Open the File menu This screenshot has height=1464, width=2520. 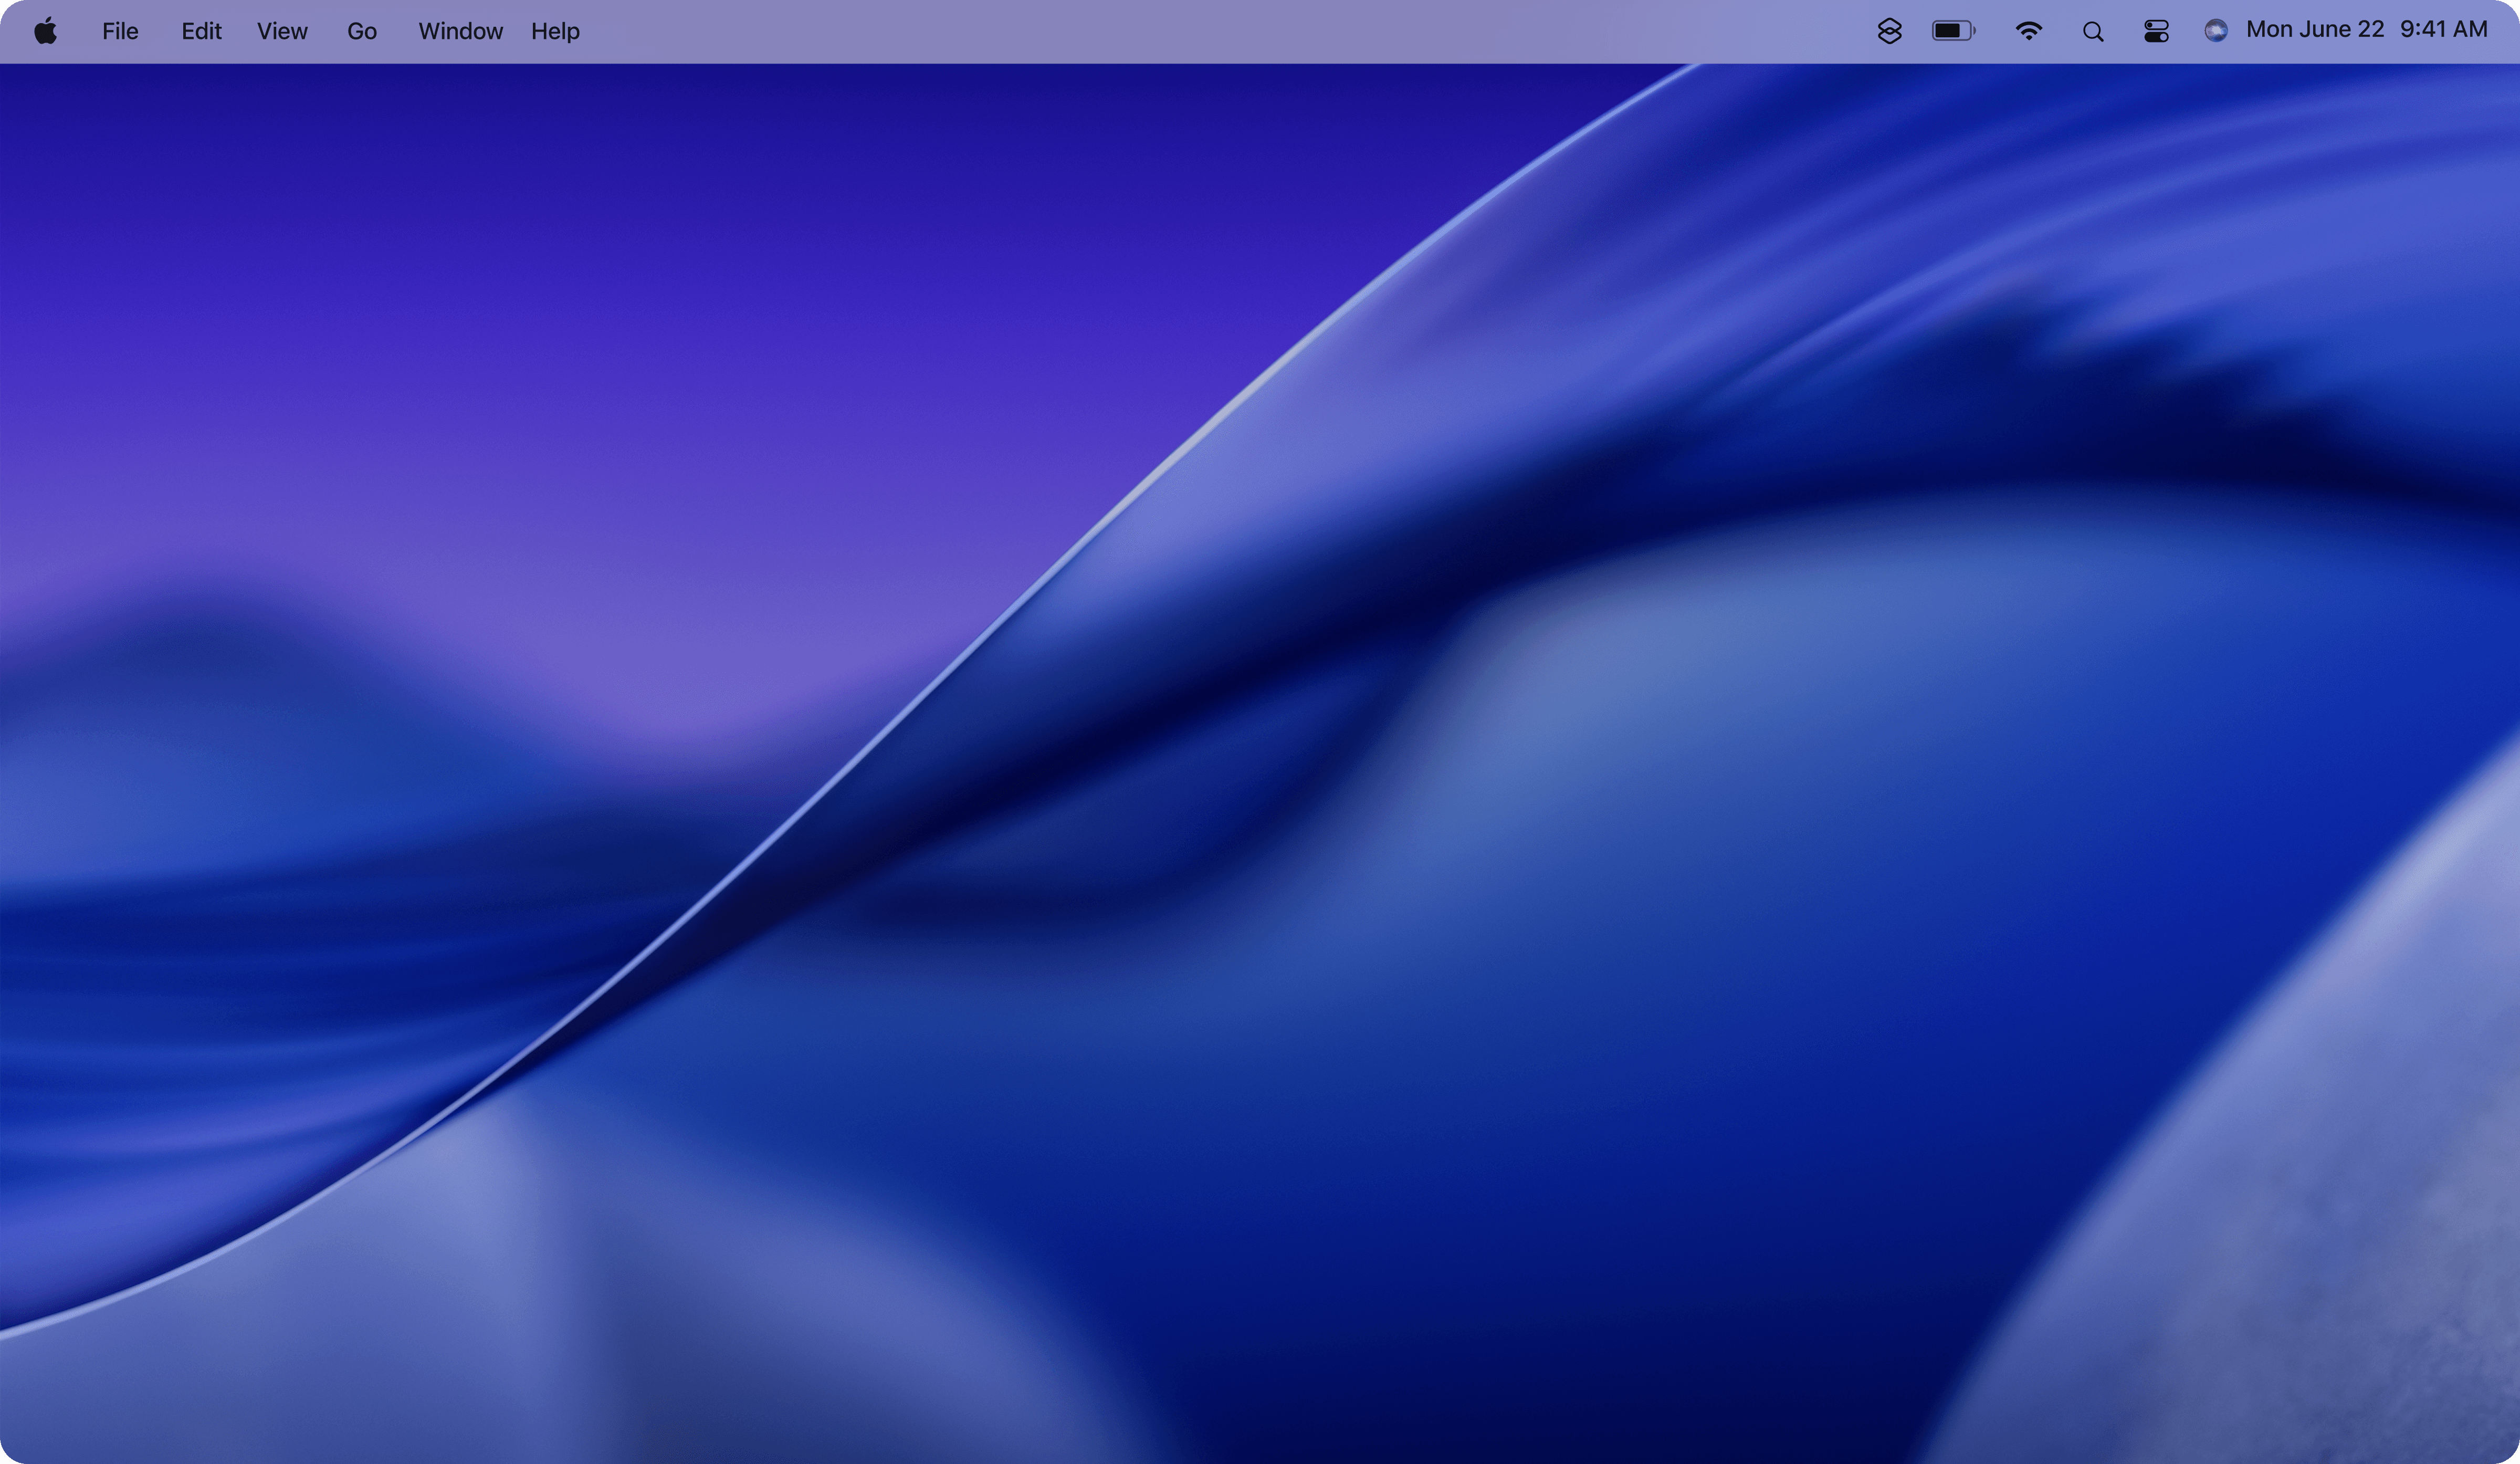(120, 31)
